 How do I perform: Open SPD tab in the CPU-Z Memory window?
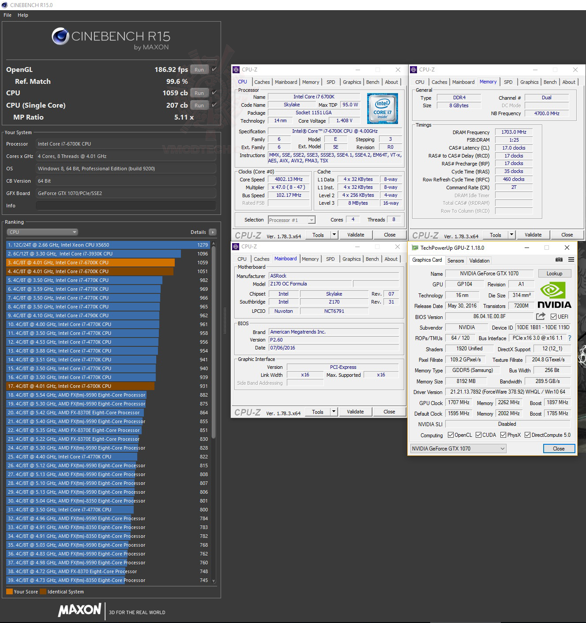508,82
